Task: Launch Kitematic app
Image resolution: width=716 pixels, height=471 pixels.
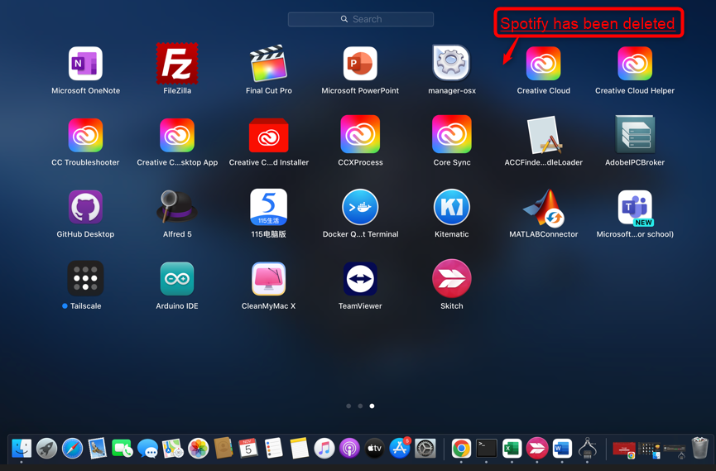Action: pyautogui.click(x=451, y=208)
